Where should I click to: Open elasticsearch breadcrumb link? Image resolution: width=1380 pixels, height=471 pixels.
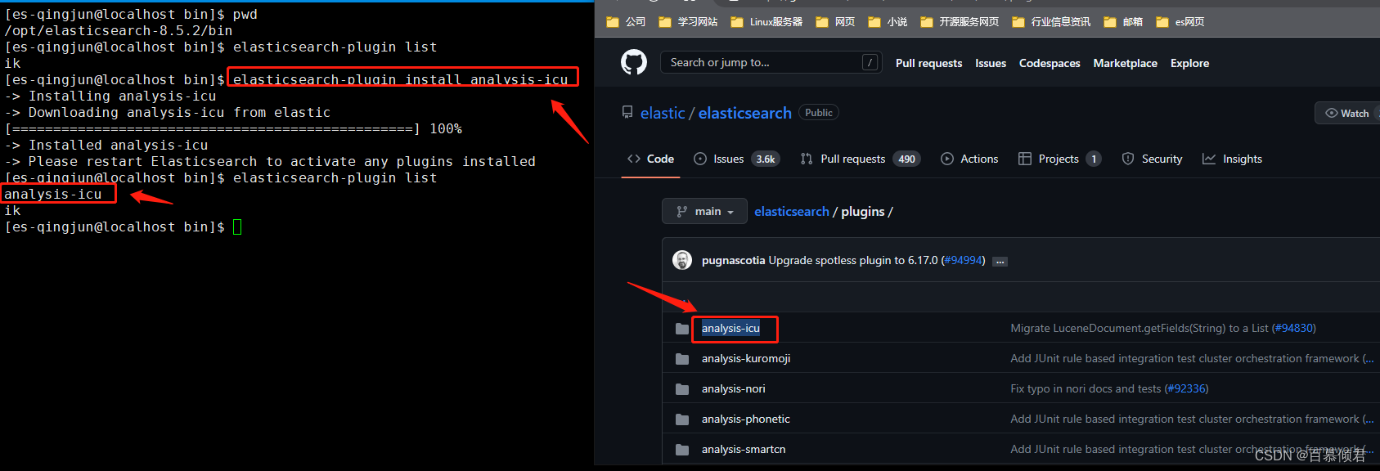(792, 211)
